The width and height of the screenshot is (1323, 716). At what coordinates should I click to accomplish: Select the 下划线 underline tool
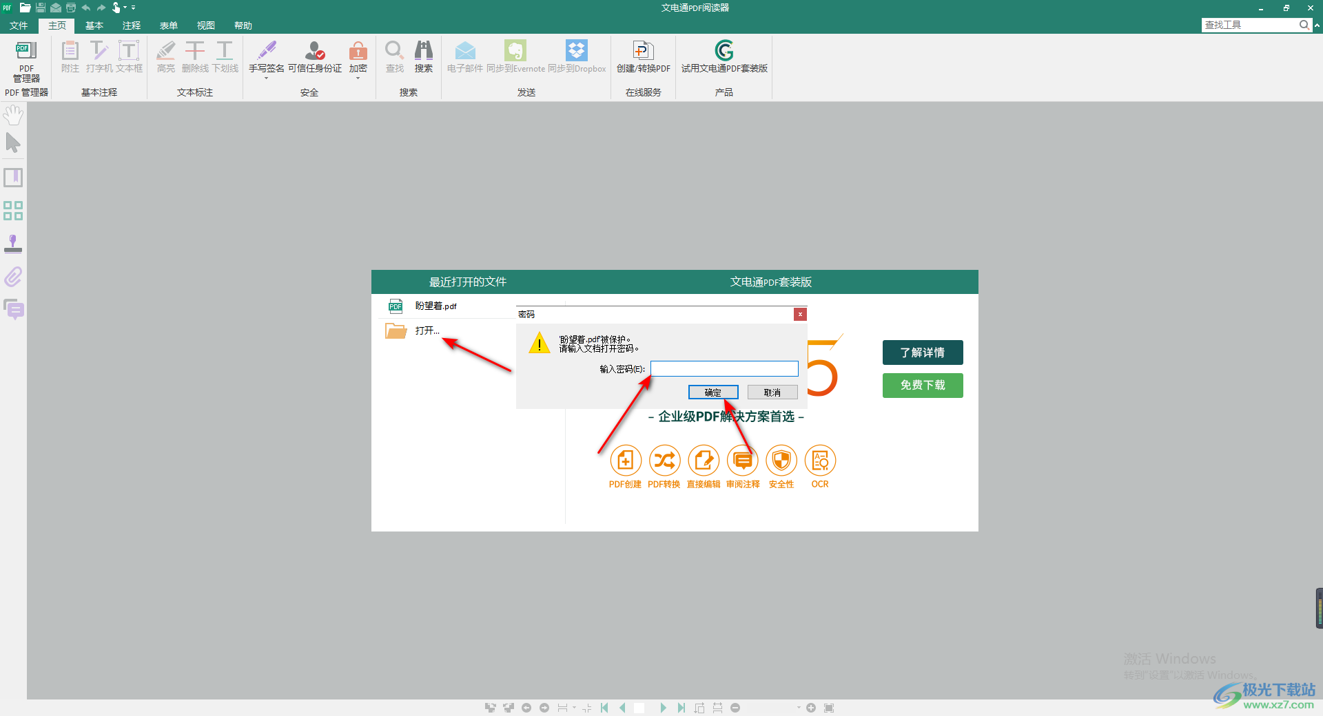pyautogui.click(x=225, y=56)
